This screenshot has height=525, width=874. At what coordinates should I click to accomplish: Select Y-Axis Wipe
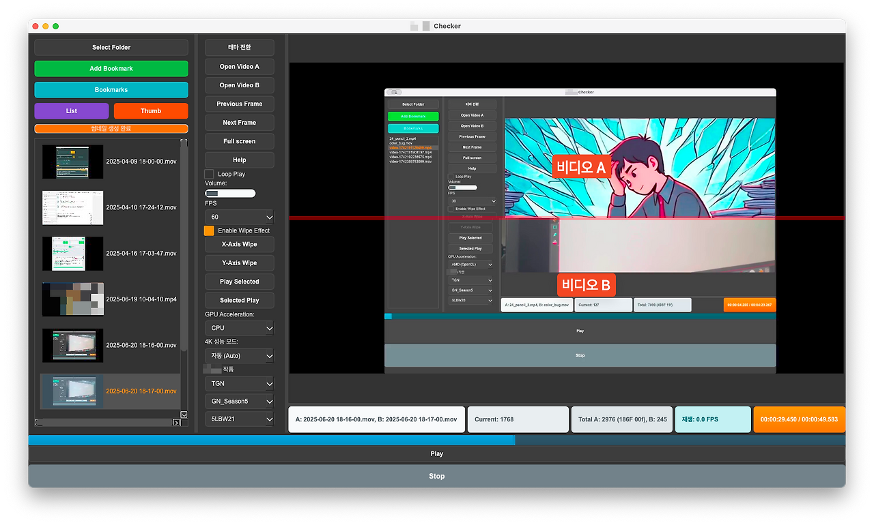pyautogui.click(x=240, y=263)
